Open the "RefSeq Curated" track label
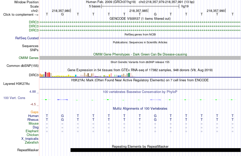The width and height of the screenshot is (241, 156). pos(27,38)
